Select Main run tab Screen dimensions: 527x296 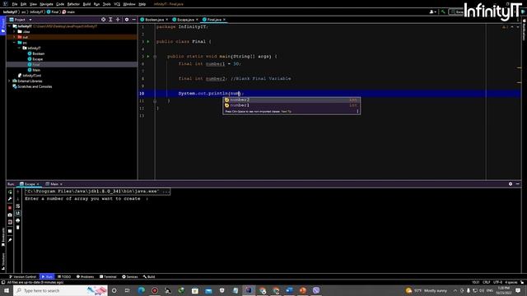pos(54,184)
